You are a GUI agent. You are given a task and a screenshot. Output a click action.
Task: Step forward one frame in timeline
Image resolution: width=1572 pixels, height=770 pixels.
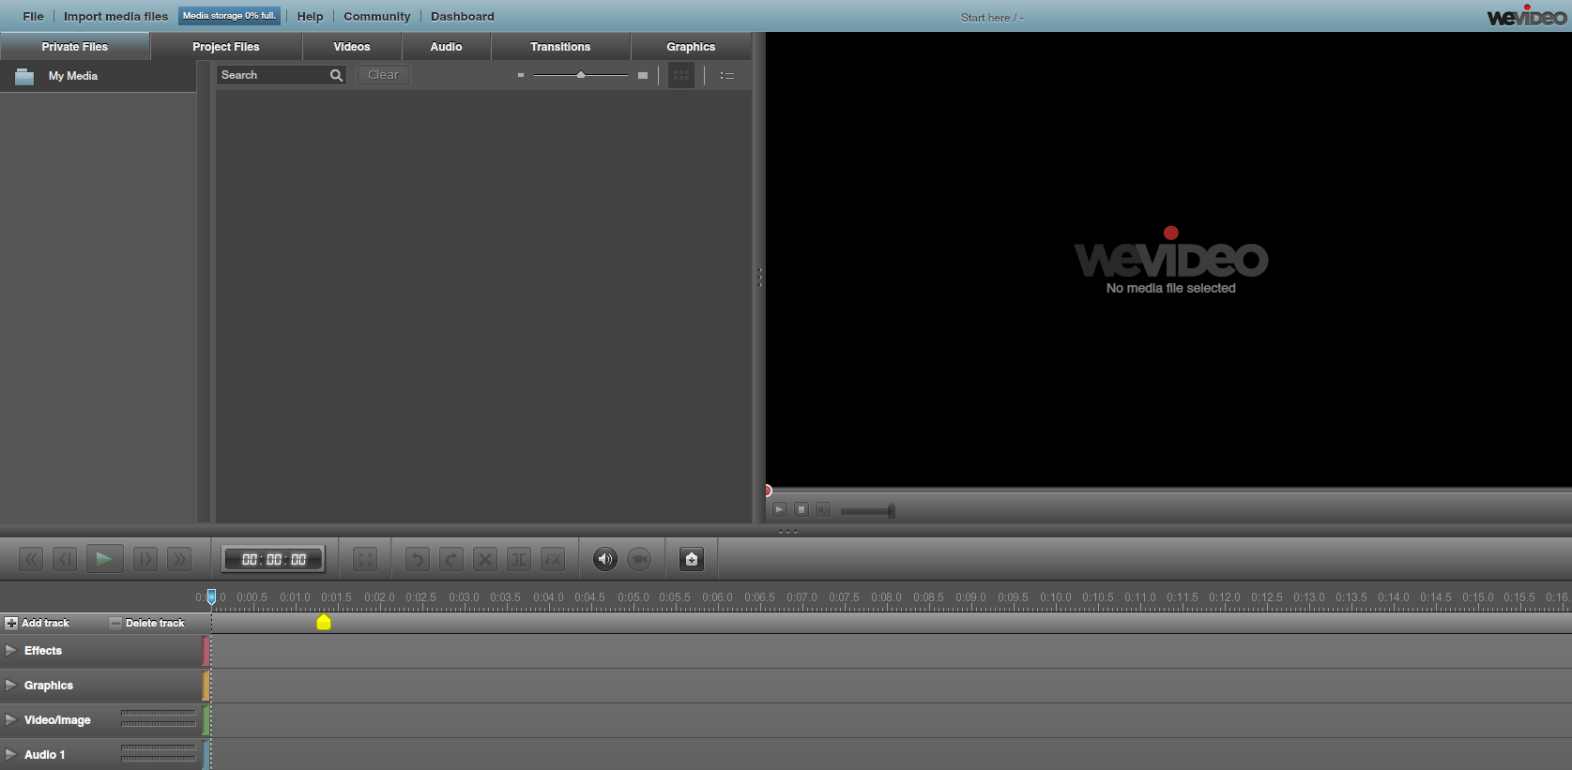pos(145,560)
